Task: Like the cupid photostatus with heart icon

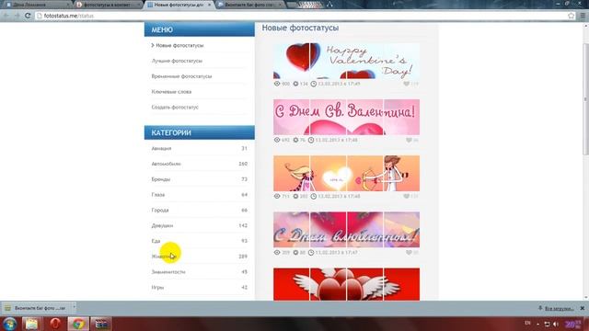Action: (406, 196)
